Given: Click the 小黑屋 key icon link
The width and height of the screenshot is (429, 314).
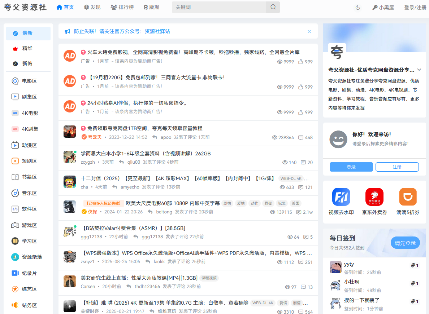Looking at the screenshot, I should tap(383, 8).
